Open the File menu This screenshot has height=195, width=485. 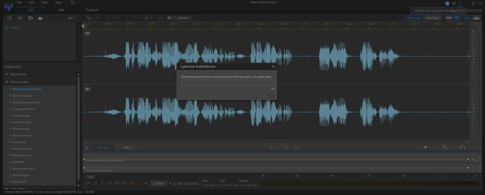[x=19, y=2]
